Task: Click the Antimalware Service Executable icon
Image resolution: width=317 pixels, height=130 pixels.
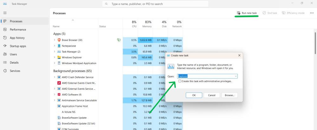Action: [x=59, y=100]
